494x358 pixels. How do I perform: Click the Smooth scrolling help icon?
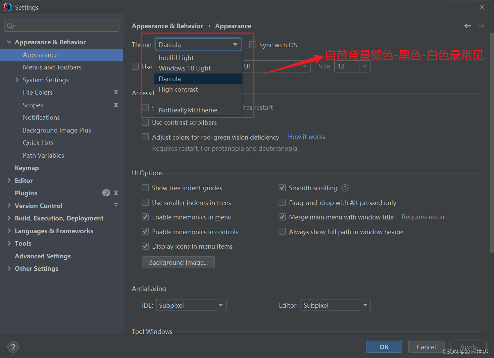pos(345,188)
